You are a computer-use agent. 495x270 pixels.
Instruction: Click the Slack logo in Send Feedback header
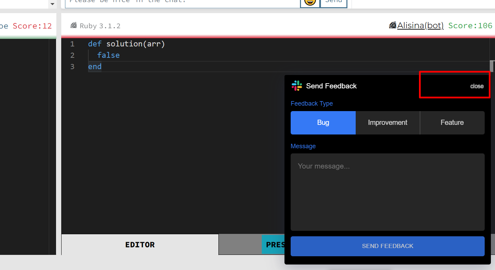click(297, 86)
